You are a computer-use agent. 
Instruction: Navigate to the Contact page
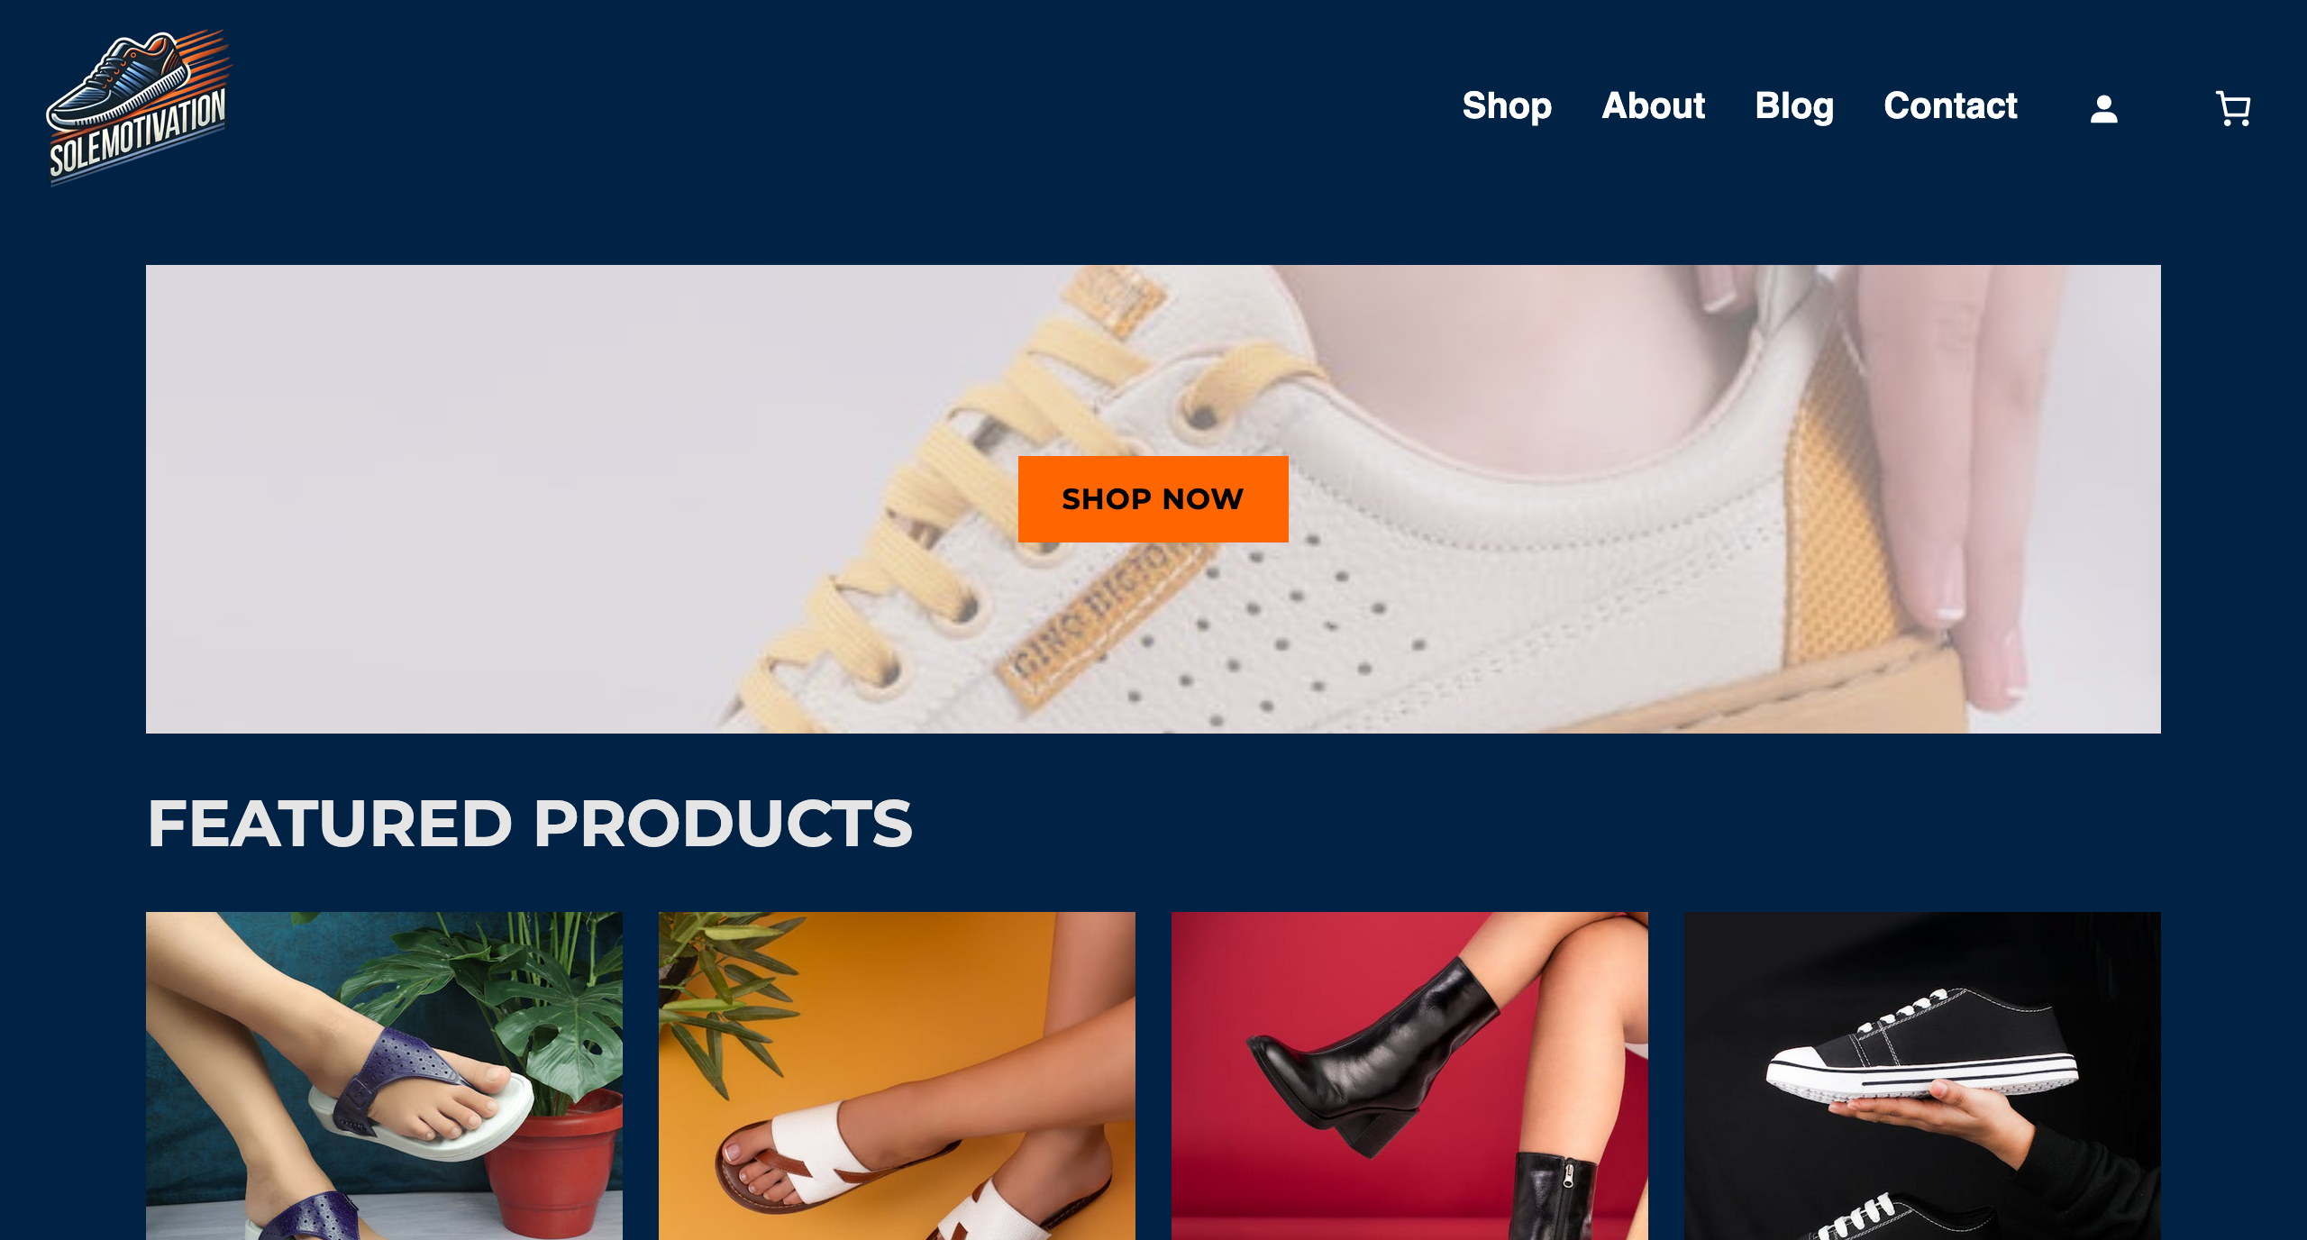click(x=1950, y=106)
